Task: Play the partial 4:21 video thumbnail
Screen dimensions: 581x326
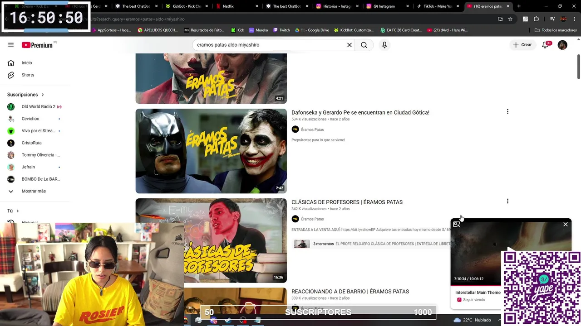Action: [211, 78]
